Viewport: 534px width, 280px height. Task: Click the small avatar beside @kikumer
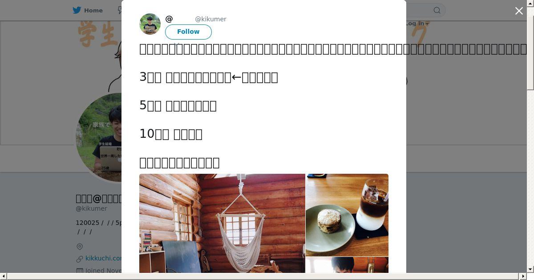pyautogui.click(x=150, y=24)
